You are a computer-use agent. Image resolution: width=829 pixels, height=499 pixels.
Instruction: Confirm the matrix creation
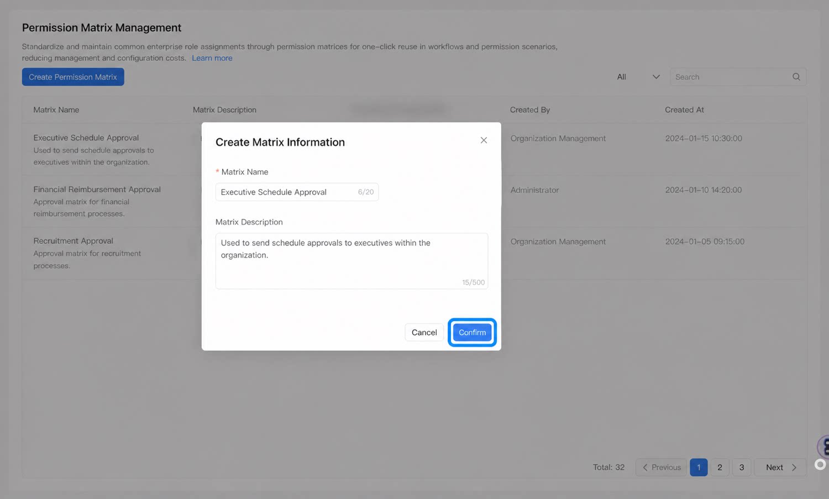click(472, 332)
